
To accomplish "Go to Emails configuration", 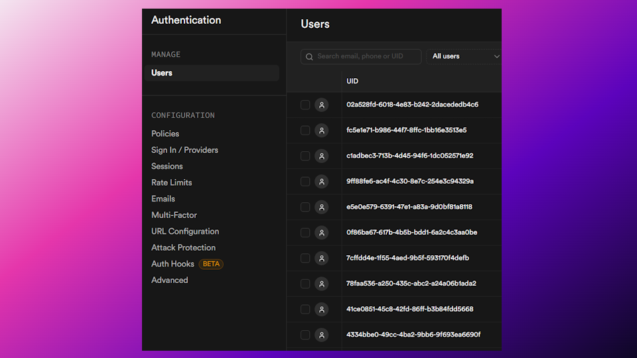I will click(x=163, y=199).
